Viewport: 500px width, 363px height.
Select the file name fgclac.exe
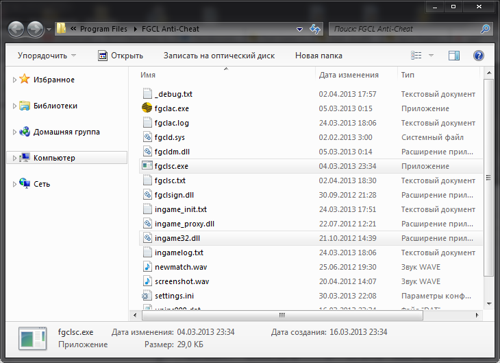pyautogui.click(x=171, y=108)
